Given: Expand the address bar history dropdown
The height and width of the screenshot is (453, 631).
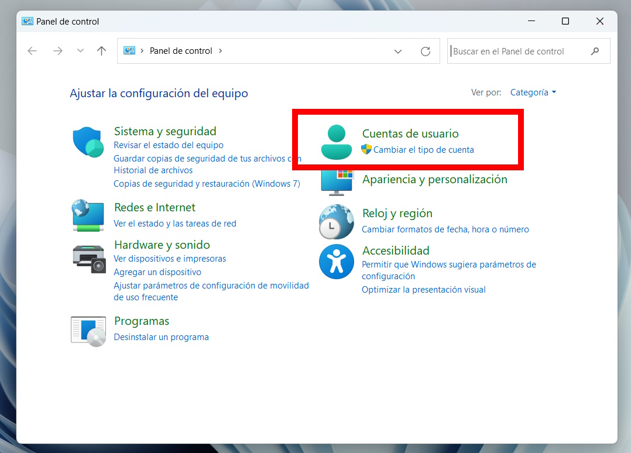Looking at the screenshot, I should click(398, 51).
